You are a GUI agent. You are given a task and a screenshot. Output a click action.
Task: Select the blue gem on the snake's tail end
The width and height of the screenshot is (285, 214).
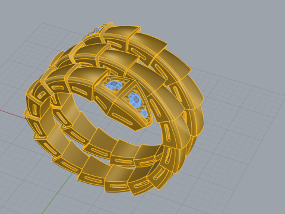pos(97,30)
